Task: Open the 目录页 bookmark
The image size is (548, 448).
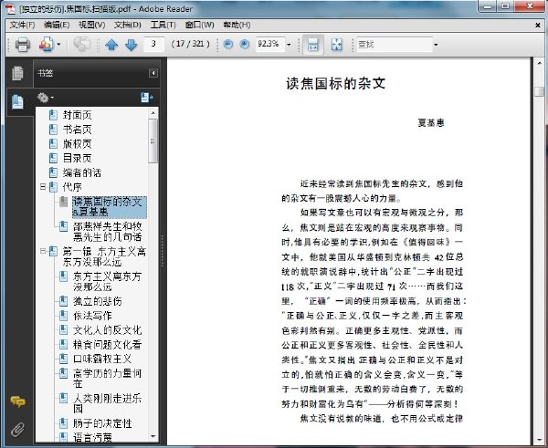Action: [x=78, y=158]
